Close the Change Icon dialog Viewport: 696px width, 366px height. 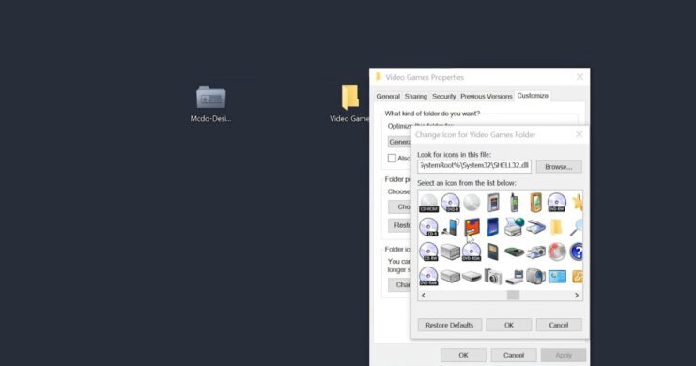580,134
